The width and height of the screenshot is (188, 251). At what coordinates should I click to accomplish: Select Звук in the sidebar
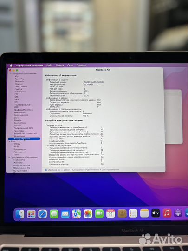(x=16, y=118)
